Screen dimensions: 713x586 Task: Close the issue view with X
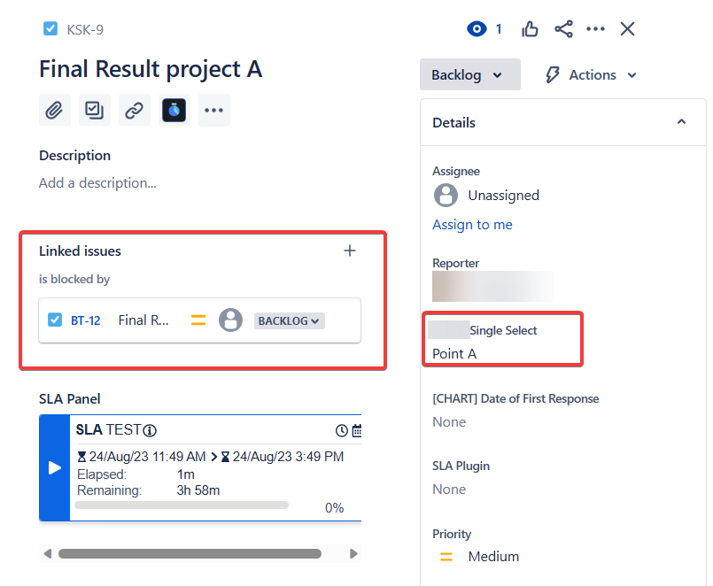tap(627, 29)
